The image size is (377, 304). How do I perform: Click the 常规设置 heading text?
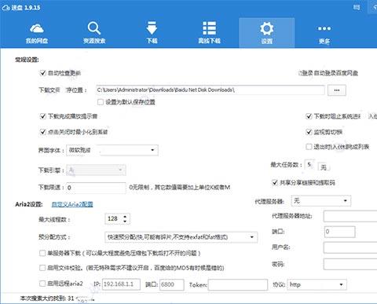pyautogui.click(x=27, y=60)
